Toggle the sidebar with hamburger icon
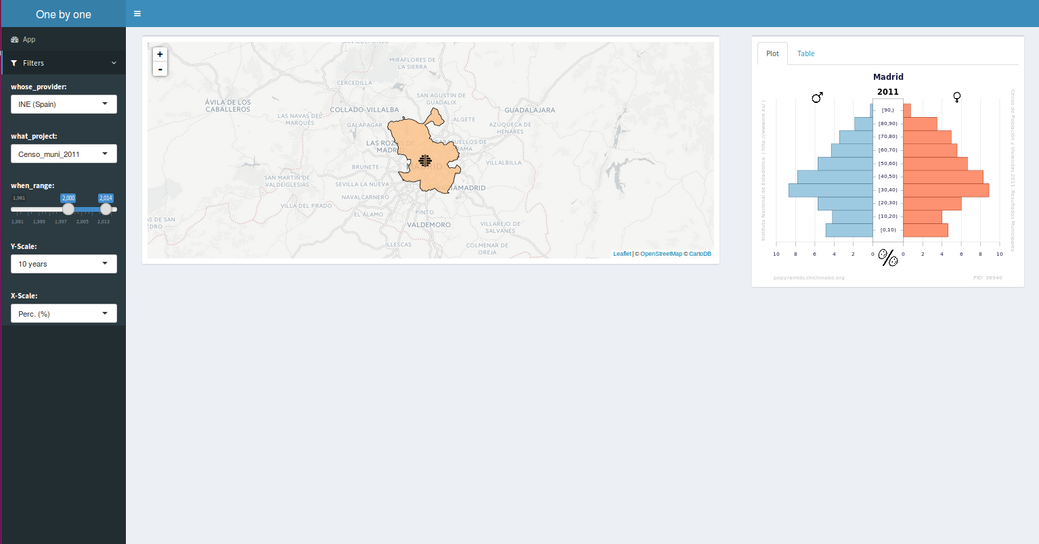The image size is (1039, 544). click(137, 14)
